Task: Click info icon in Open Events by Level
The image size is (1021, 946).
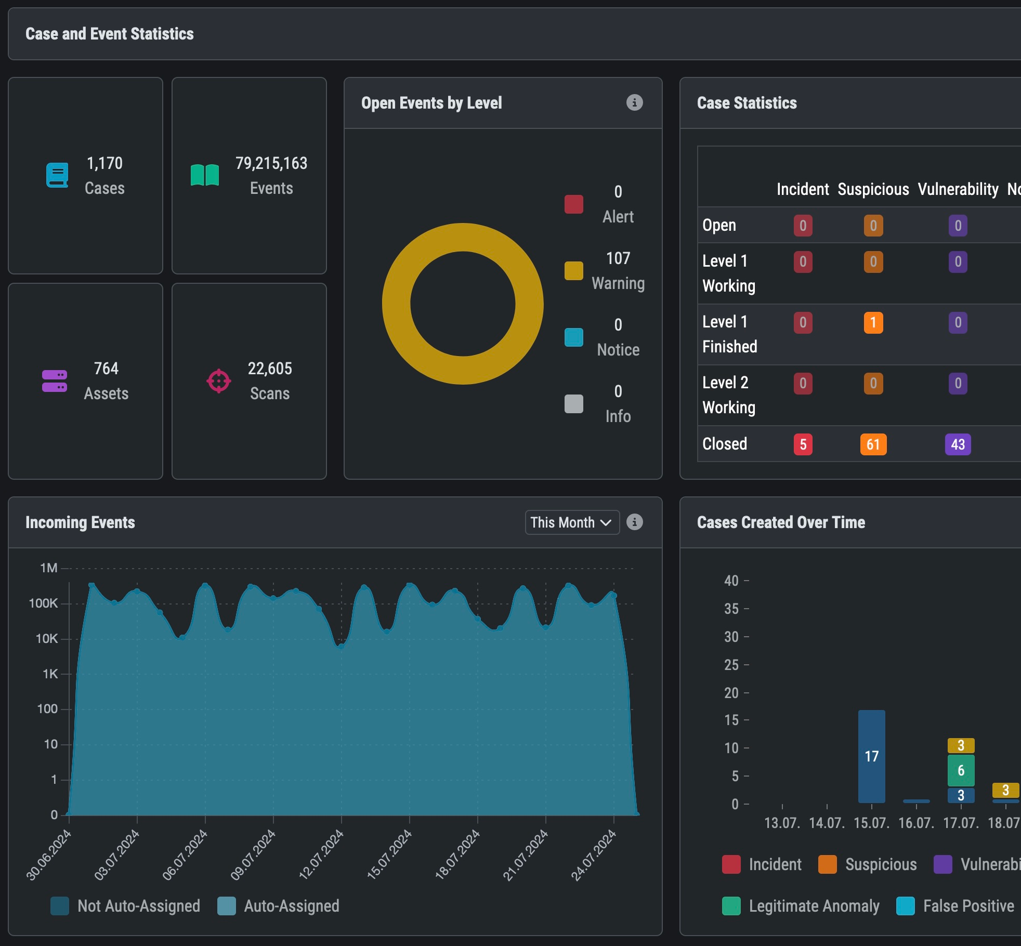Action: point(634,102)
